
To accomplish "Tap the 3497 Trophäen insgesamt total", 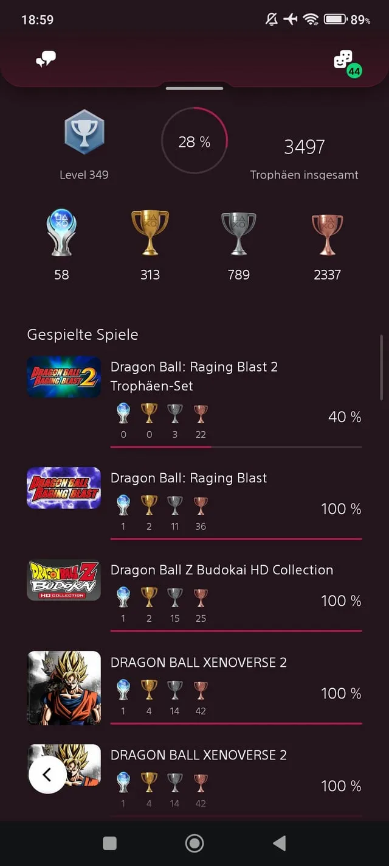I will 304,146.
